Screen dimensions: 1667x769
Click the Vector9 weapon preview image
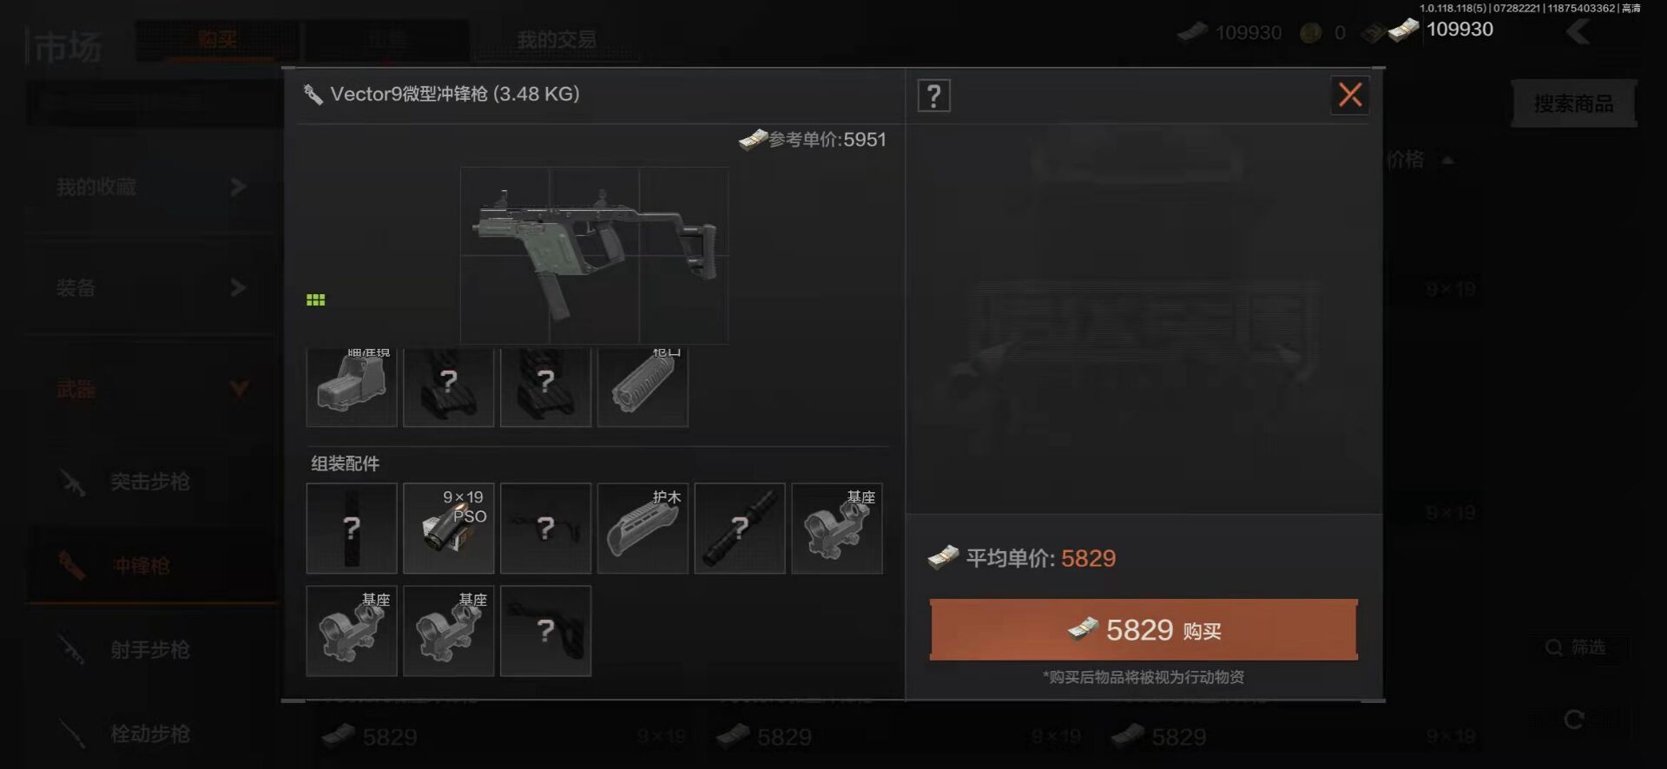(x=595, y=255)
